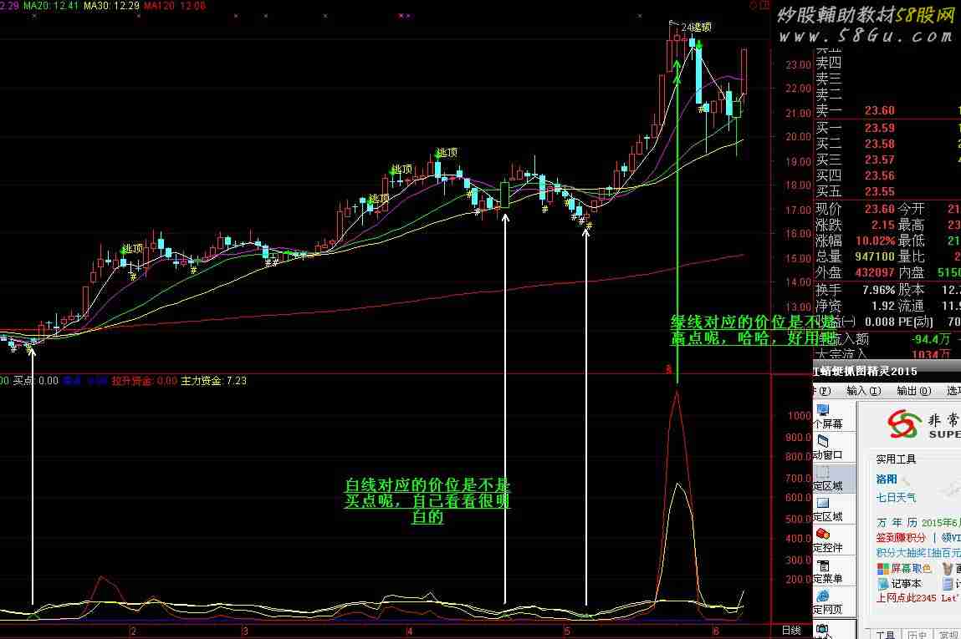Open the 输出(O) menu
The width and height of the screenshot is (961, 639).
pos(914,391)
